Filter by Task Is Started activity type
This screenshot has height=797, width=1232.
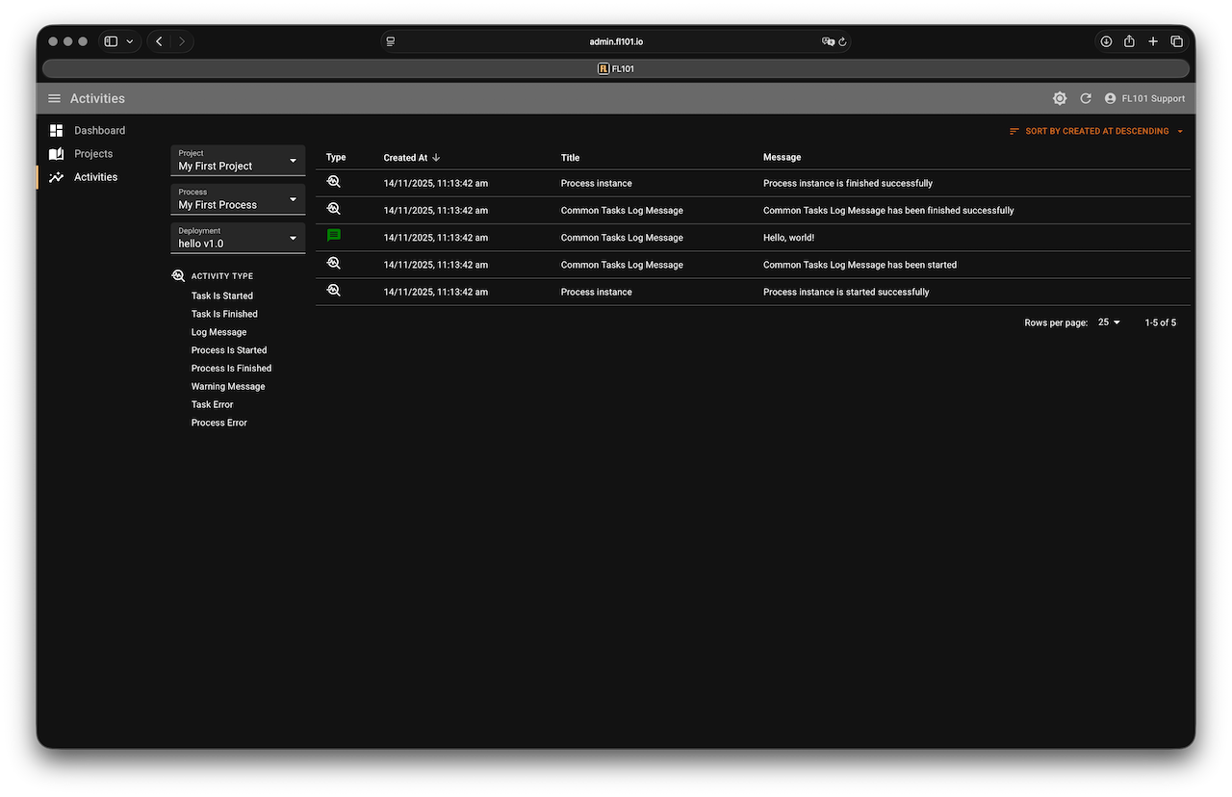(x=222, y=296)
